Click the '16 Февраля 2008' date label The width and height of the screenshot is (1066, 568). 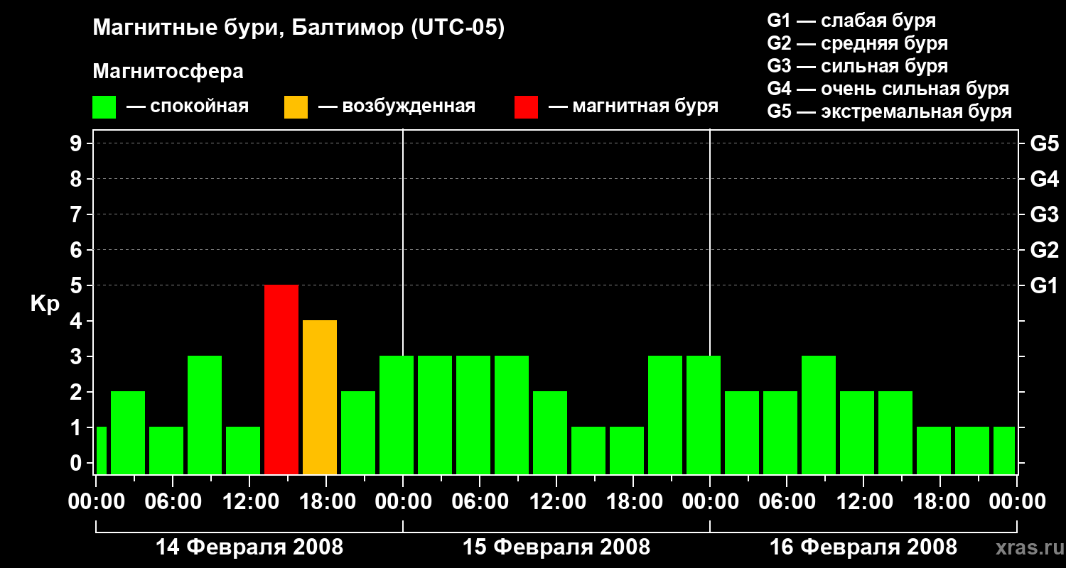pyautogui.click(x=863, y=547)
